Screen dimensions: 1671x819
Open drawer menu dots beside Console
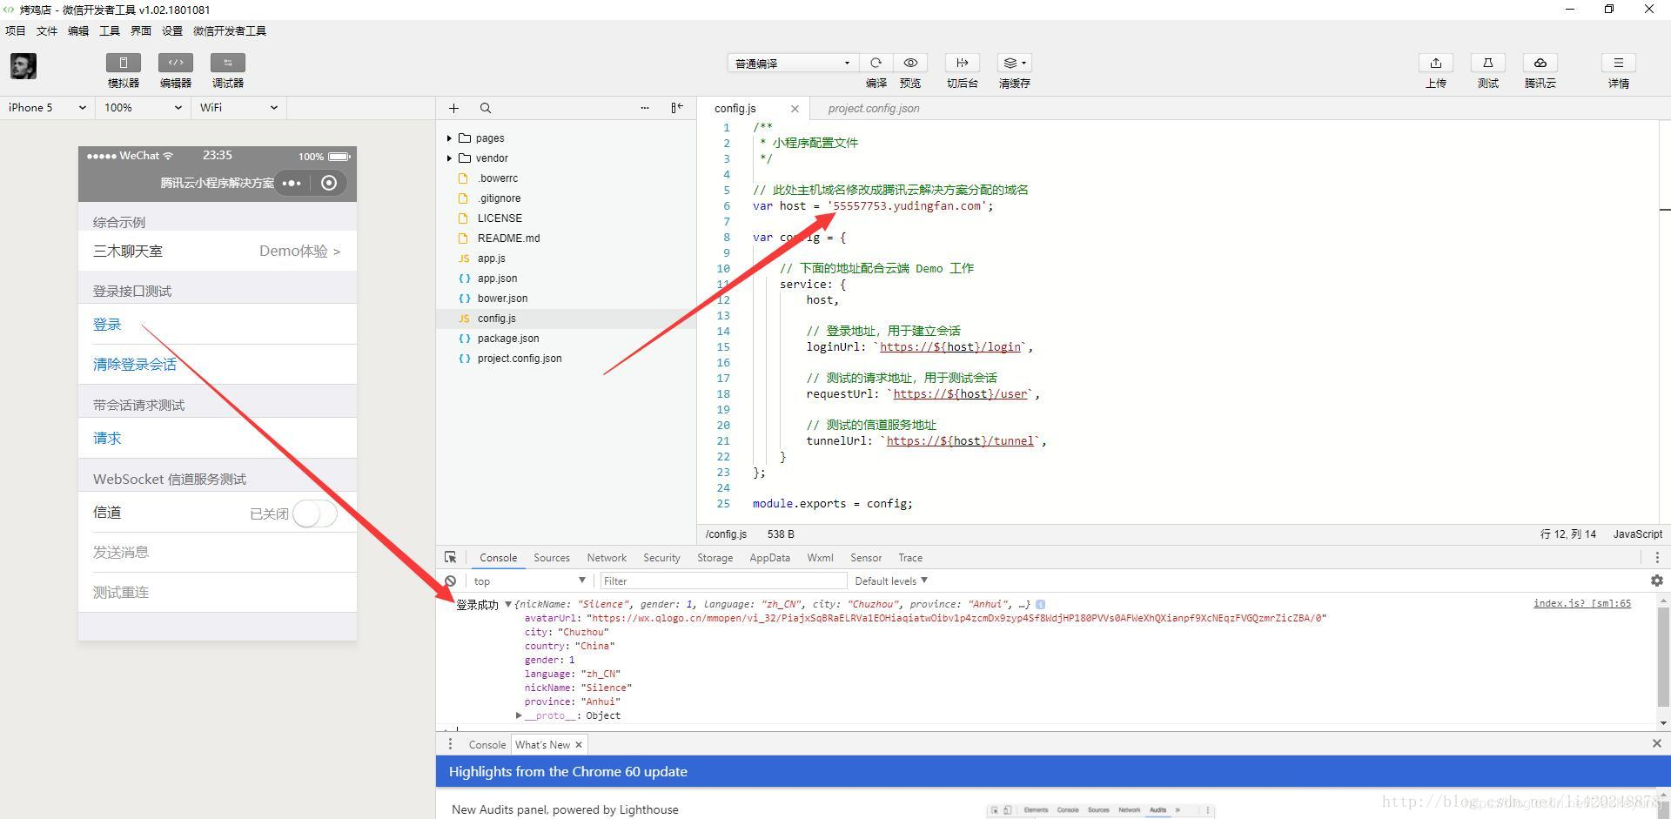point(450,744)
